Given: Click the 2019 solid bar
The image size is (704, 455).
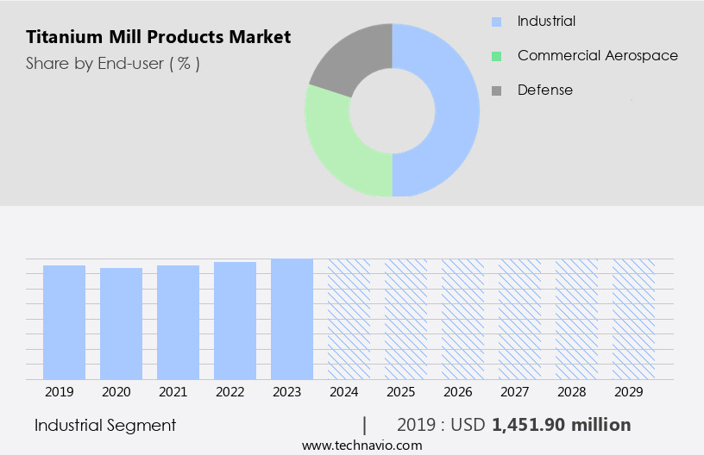Looking at the screenshot, I should (65, 322).
